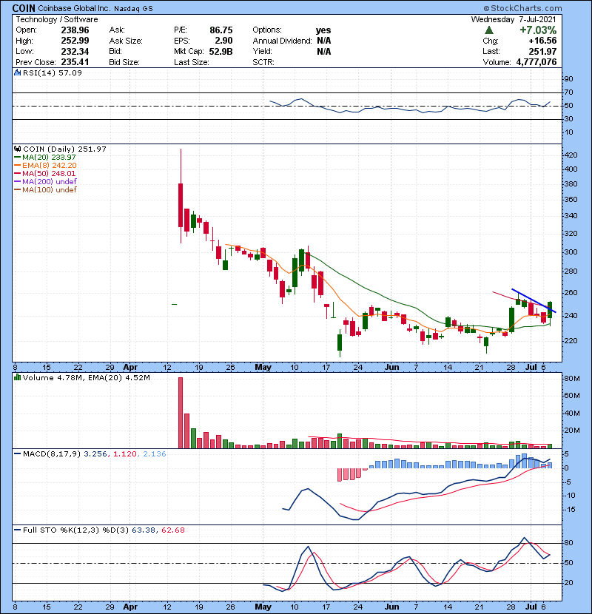592x614 pixels.
Task: Click the Annual Dividend N/A value
Action: (324, 41)
